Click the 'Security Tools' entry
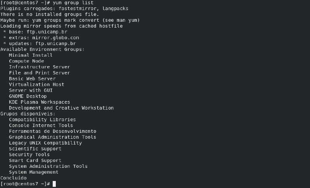Viewport: 310px width, 188px height. (x=29, y=155)
